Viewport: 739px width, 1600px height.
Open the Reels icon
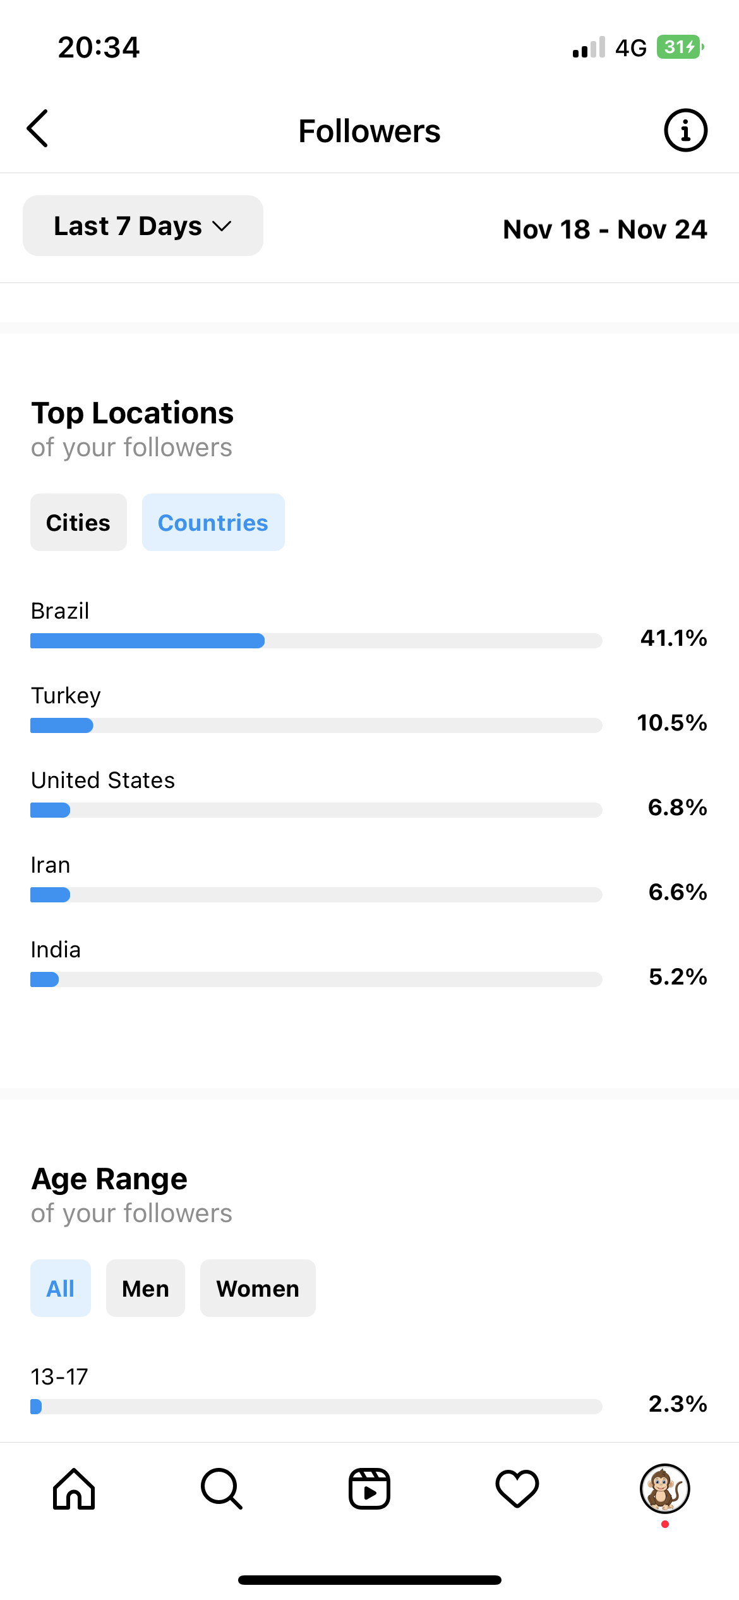pyautogui.click(x=369, y=1489)
